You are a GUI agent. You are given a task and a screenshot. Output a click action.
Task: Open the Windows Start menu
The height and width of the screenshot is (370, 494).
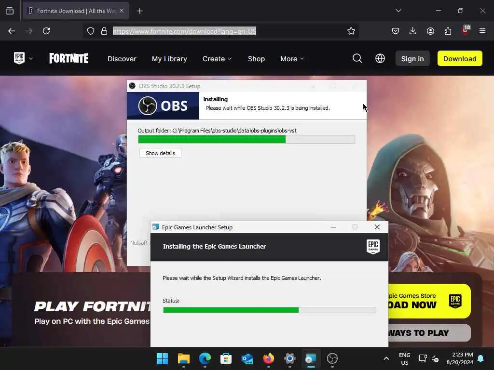click(x=163, y=358)
